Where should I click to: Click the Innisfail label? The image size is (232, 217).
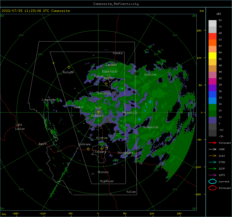[104, 93]
